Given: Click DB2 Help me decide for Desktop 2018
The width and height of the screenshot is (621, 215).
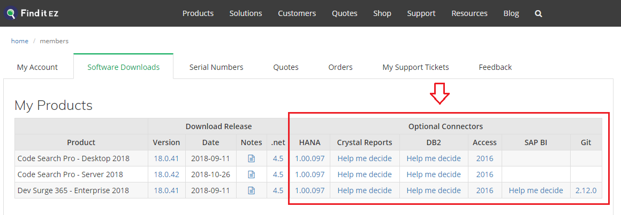Looking at the screenshot, I should coord(434,158).
